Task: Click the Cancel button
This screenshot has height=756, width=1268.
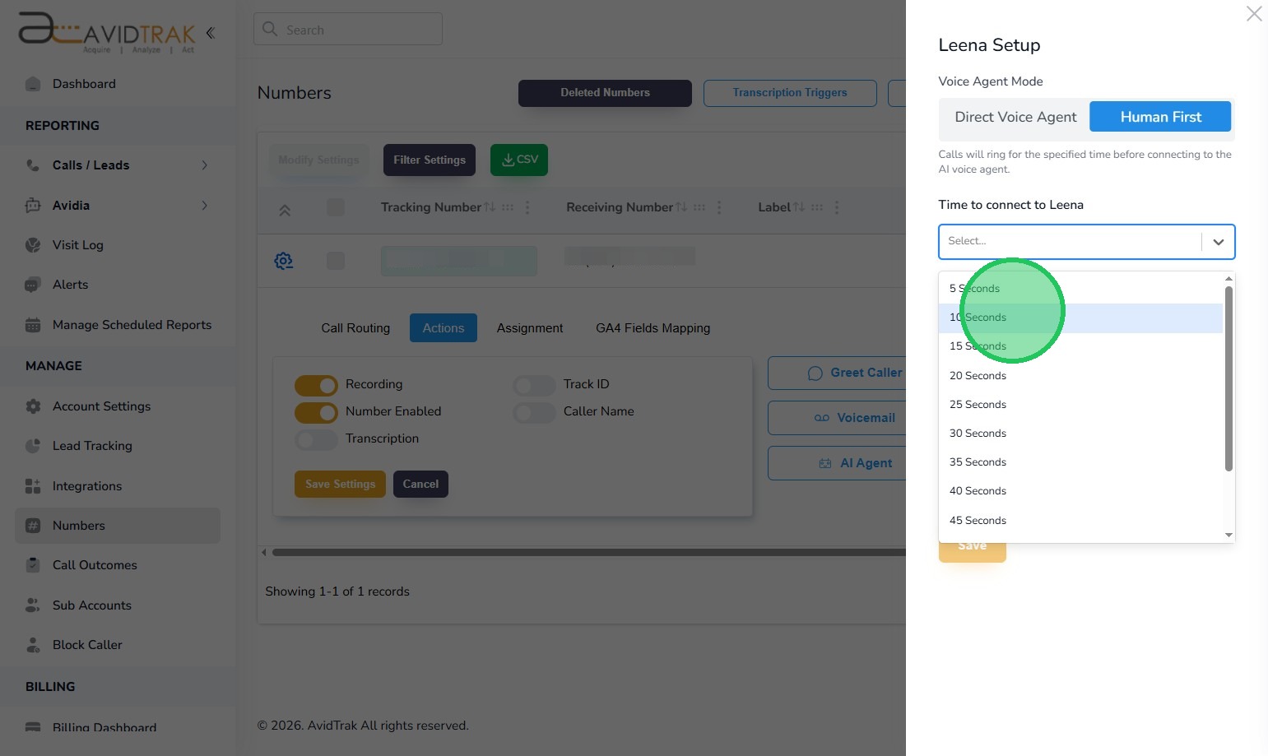Action: pyautogui.click(x=420, y=485)
